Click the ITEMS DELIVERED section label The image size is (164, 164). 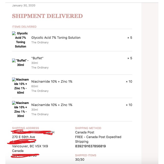click(x=24, y=27)
